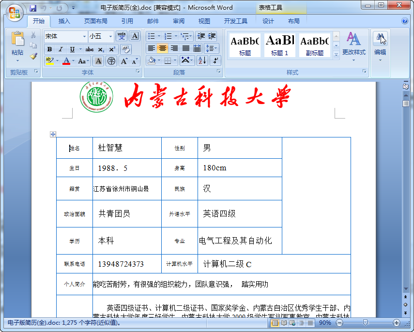The height and width of the screenshot is (332, 414).
Task: Expand the styles gallery with More arrow
Action: (x=336, y=55)
